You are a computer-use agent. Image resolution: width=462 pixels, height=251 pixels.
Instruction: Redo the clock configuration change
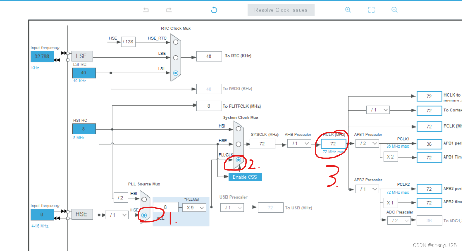pyautogui.click(x=169, y=10)
